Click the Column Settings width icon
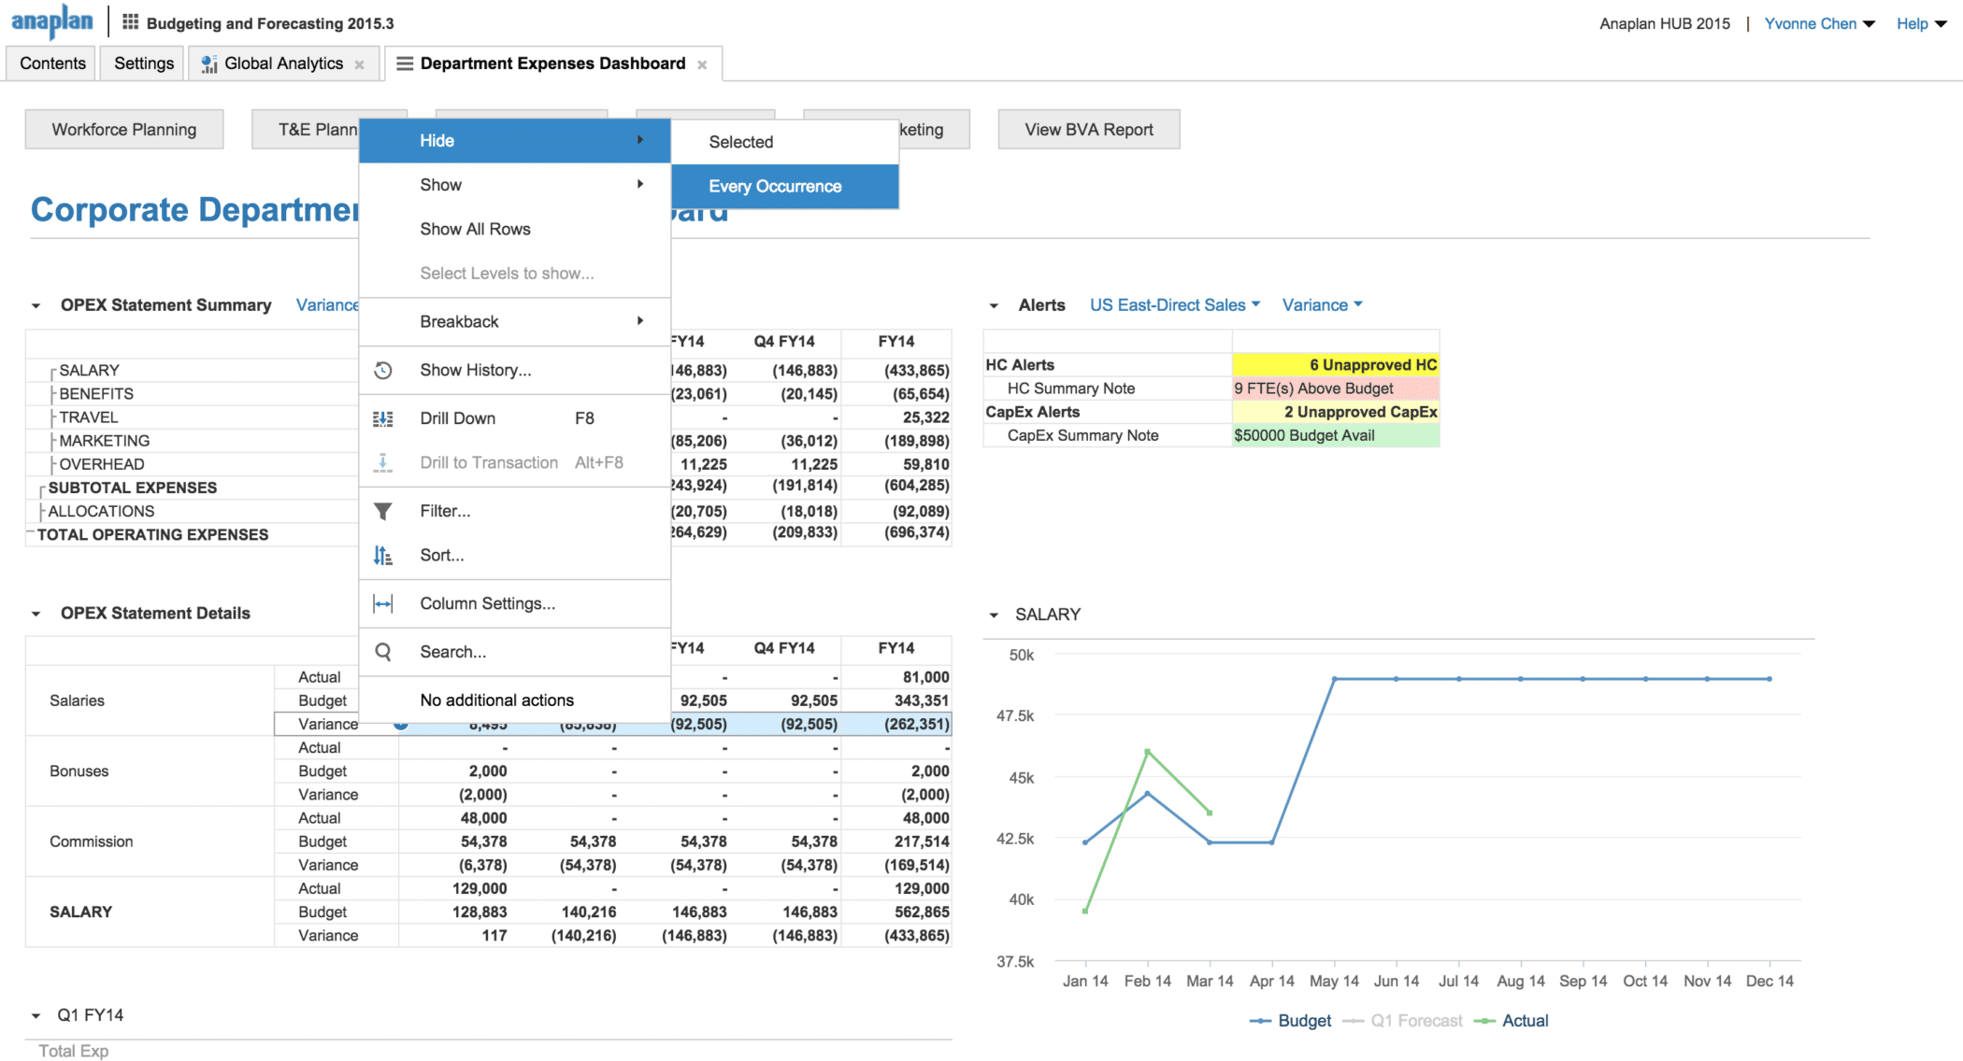1963x1061 pixels. point(383,604)
